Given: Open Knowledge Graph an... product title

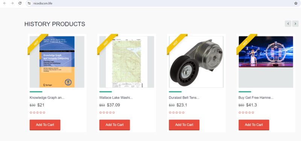Looking at the screenshot, I should [47, 97].
